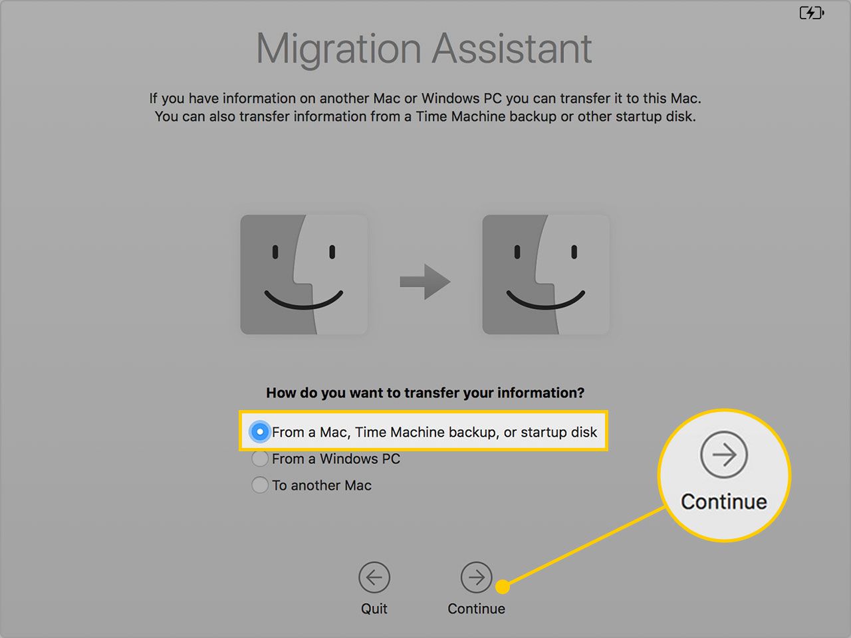Click the 'From a Windows PC' option text

pos(336,459)
